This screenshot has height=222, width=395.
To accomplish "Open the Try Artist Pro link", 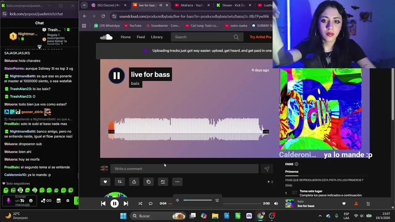I will 260,37.
